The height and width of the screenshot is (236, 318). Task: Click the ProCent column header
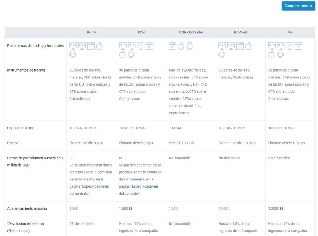pos(241,32)
